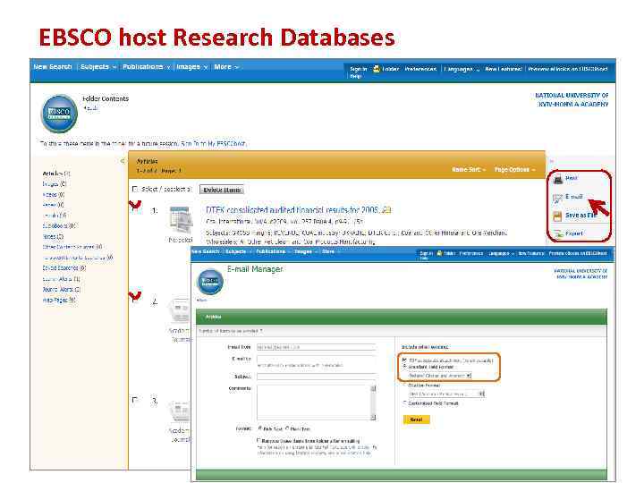
Task: Open Images dropdown in Folder Contents top bar
Action: click(x=191, y=66)
